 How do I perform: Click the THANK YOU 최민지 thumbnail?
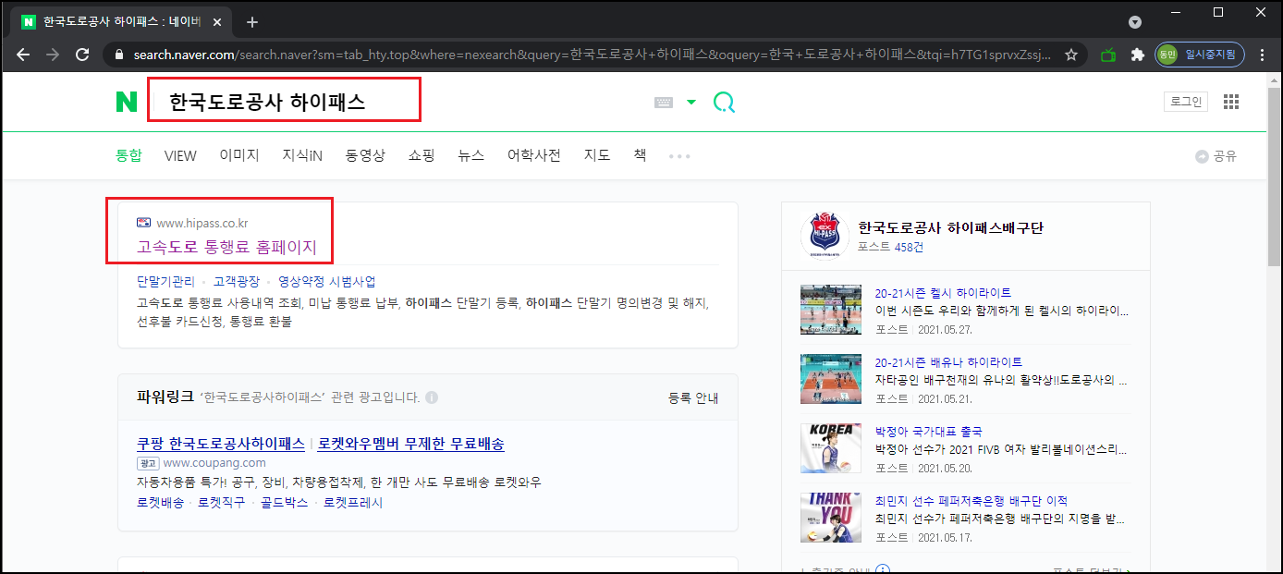[831, 518]
